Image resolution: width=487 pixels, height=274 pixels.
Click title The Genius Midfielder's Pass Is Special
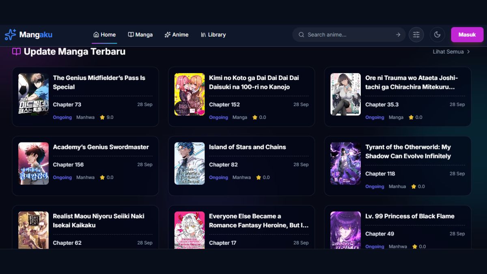click(x=99, y=82)
